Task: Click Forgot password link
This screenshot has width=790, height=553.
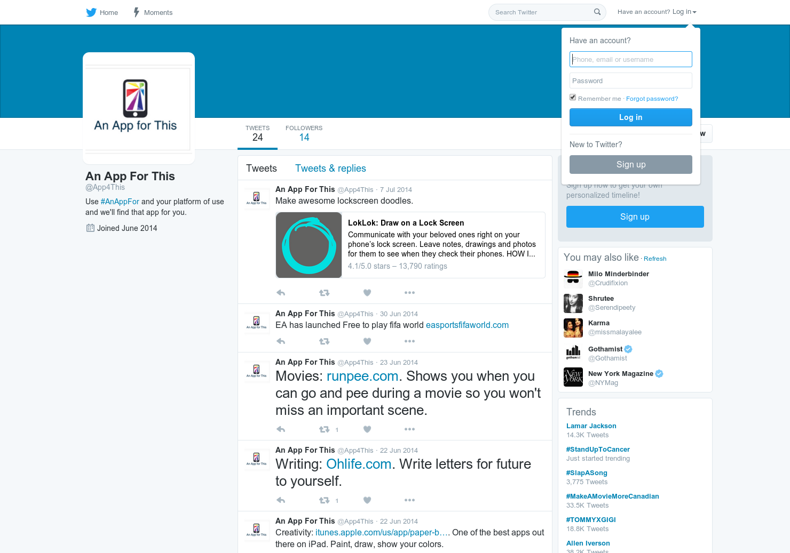Action: (652, 99)
